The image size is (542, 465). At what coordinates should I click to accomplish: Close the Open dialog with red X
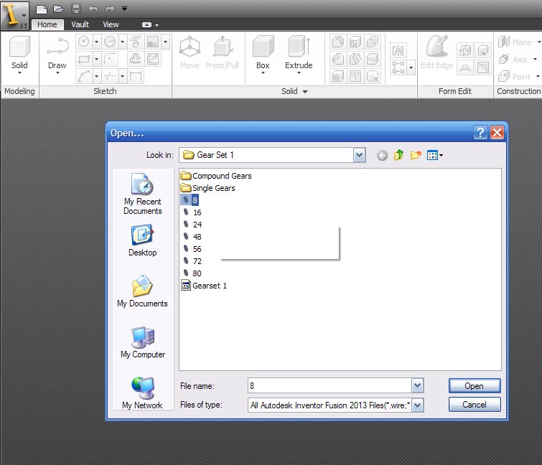point(497,132)
